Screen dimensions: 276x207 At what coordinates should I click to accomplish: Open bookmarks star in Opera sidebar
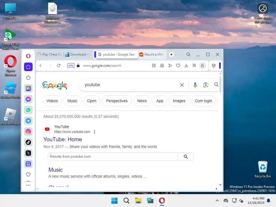pos(28,78)
